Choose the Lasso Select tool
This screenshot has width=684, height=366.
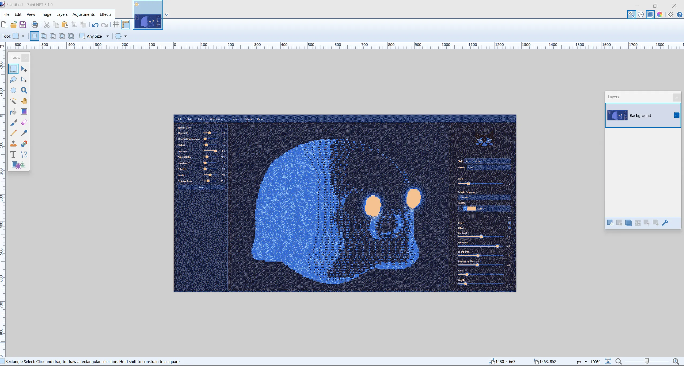13,80
